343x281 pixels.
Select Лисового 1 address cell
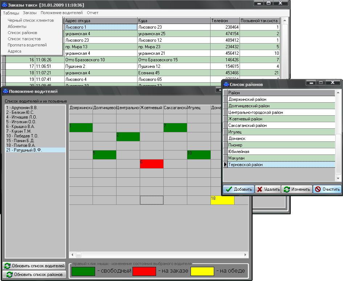point(101,27)
